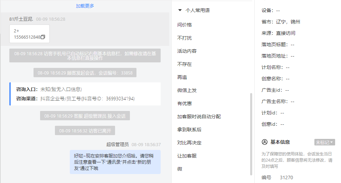Click the 来源: 直接访问 field
This screenshot has height=183, width=341.
click(278, 33)
